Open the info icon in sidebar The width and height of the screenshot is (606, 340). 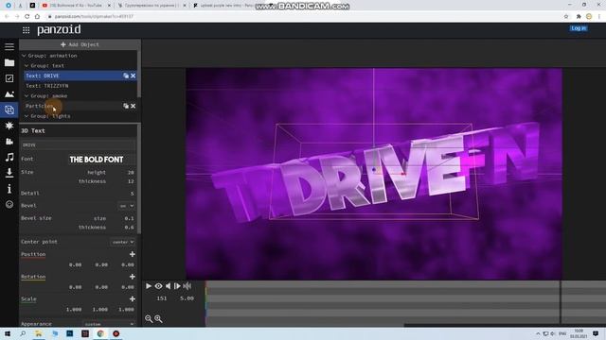click(x=9, y=189)
